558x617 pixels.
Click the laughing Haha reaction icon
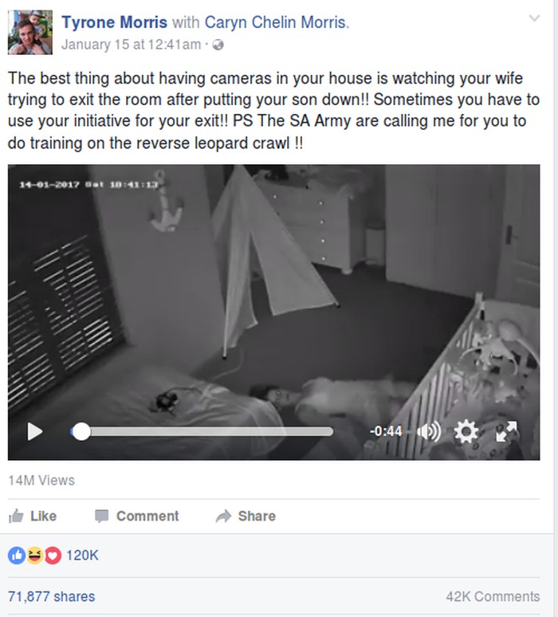pyautogui.click(x=34, y=556)
